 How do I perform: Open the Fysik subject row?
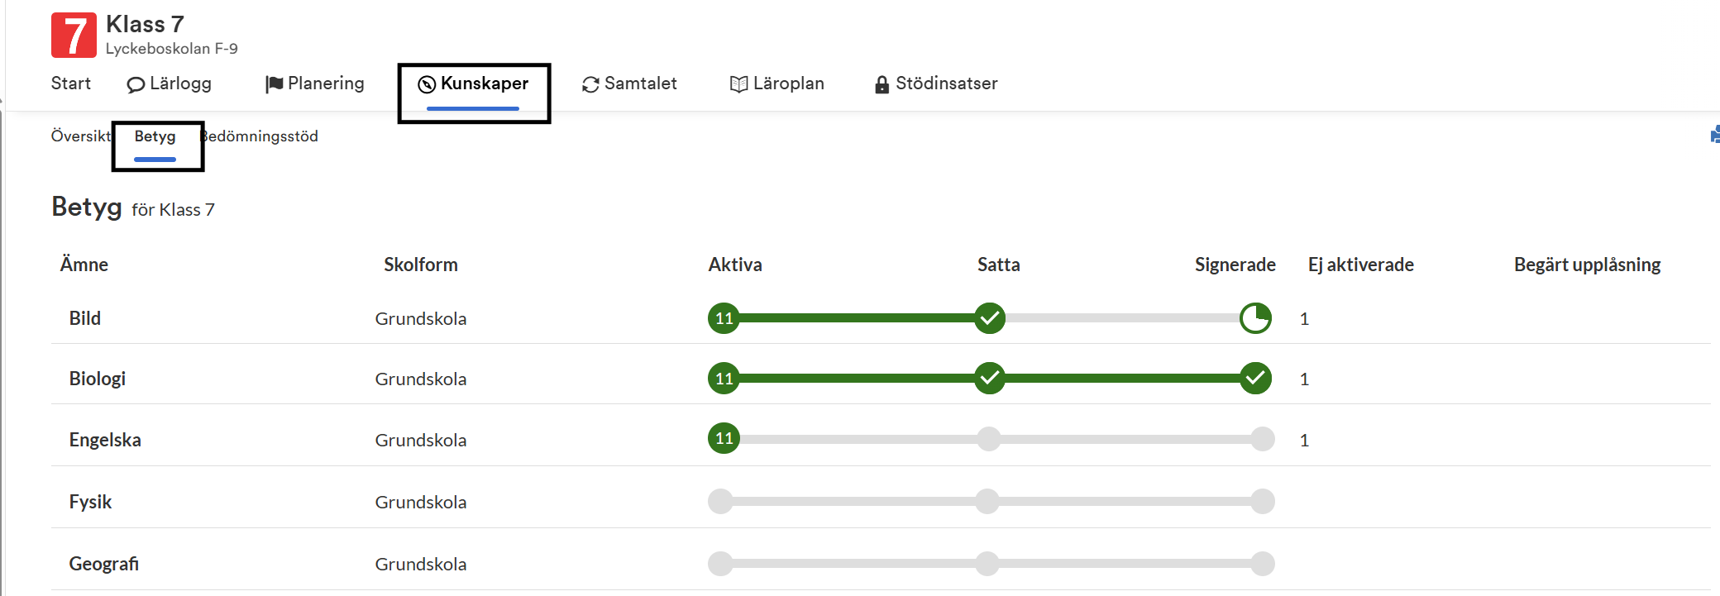click(x=90, y=502)
